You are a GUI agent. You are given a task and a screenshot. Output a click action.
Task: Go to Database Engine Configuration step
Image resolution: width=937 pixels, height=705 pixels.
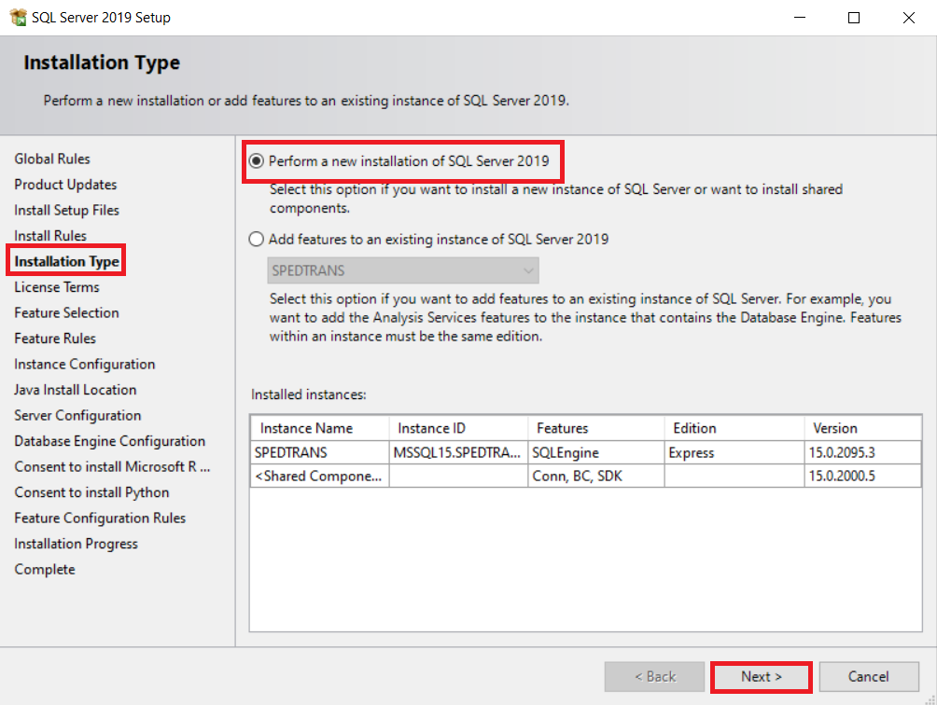pos(110,441)
